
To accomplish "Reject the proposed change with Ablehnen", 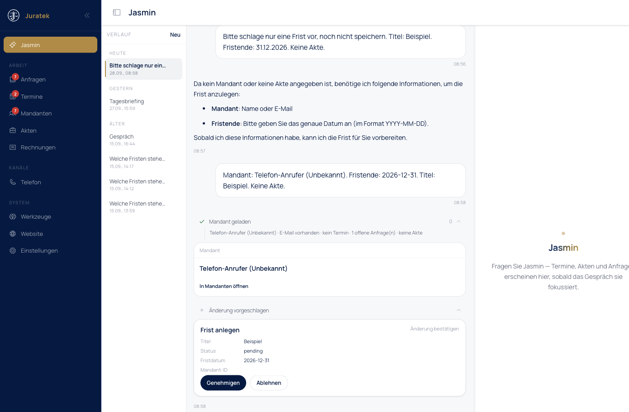I will tap(269, 383).
